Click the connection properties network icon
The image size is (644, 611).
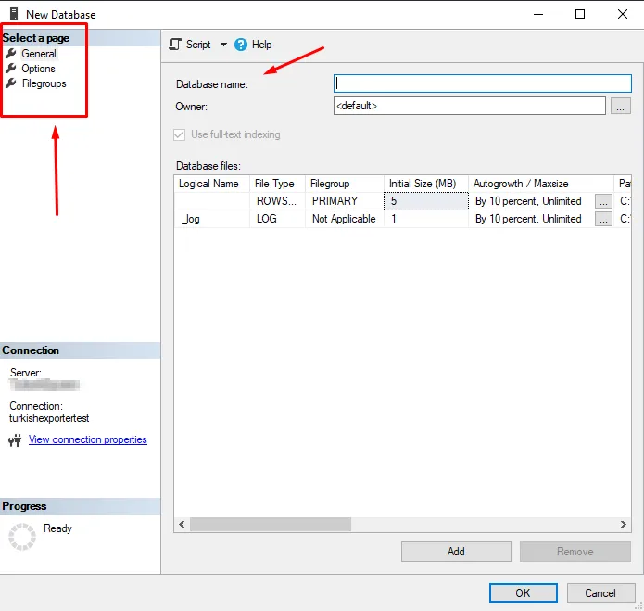[x=14, y=440]
